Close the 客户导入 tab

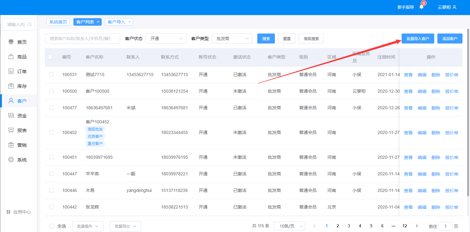129,22
